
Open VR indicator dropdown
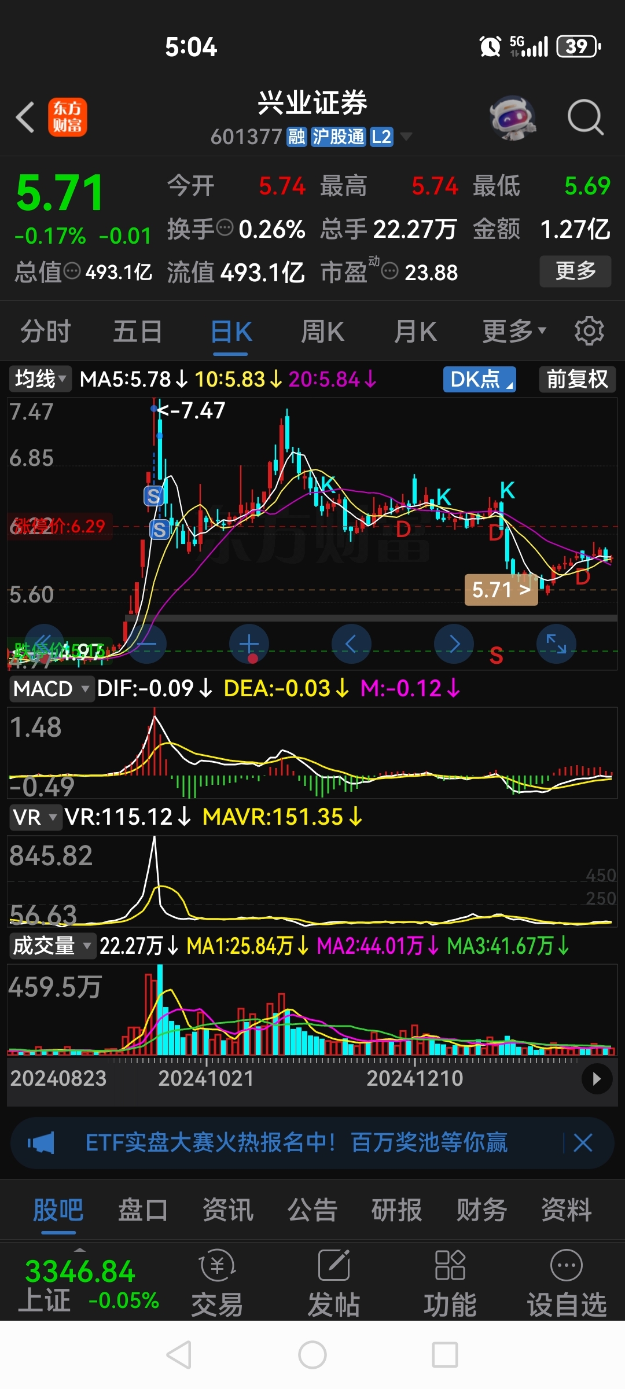35,817
